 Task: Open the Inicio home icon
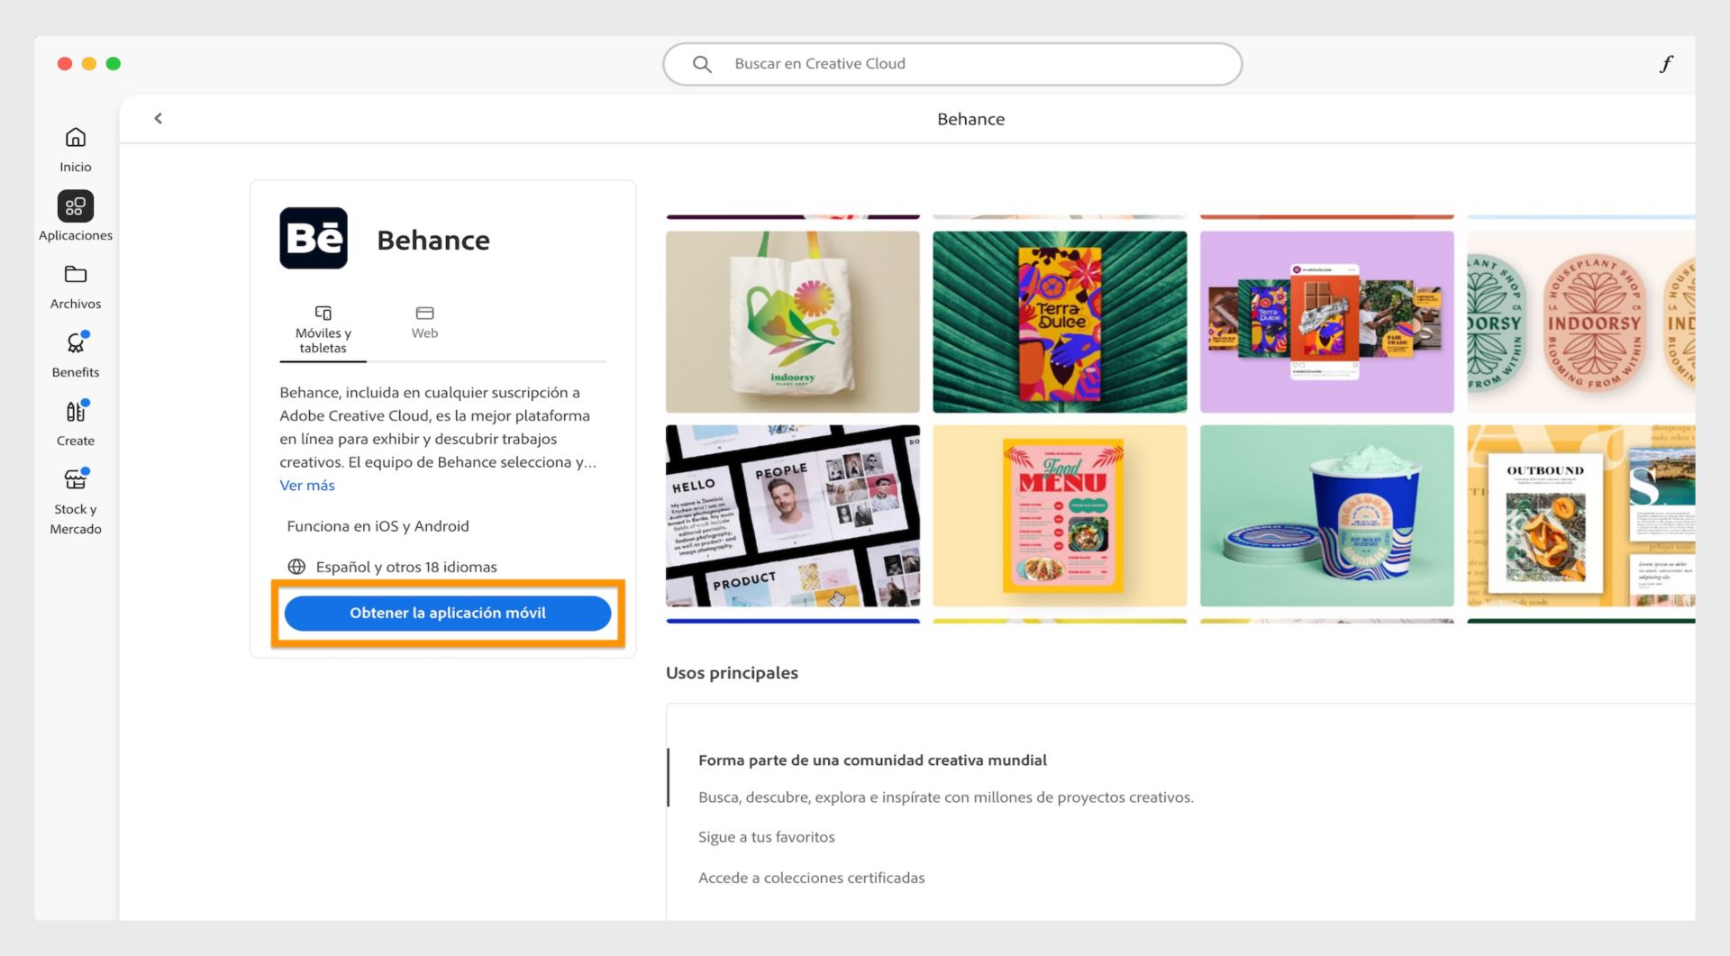(76, 144)
